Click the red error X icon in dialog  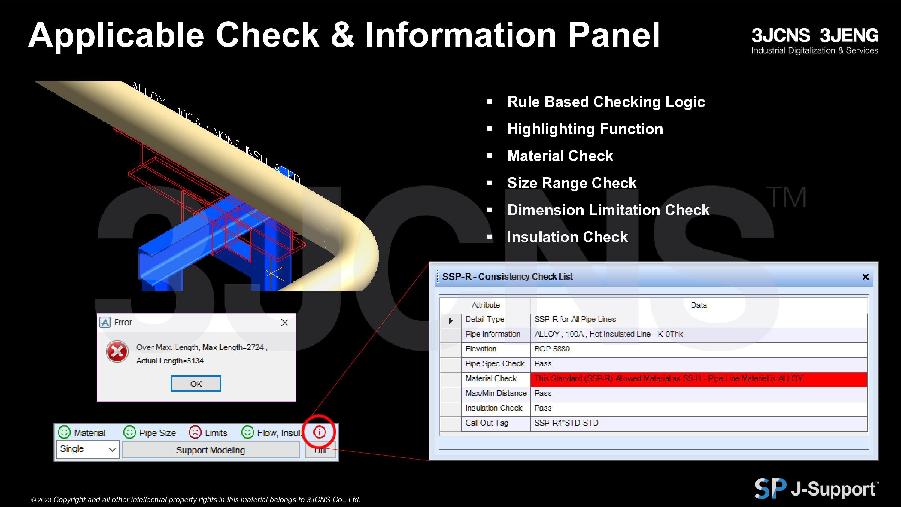click(x=117, y=352)
